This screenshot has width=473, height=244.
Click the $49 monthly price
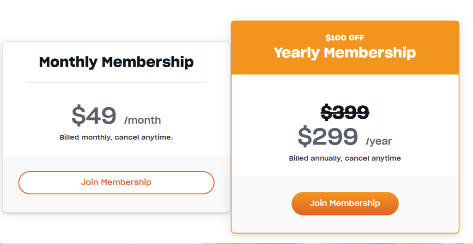[x=94, y=116]
